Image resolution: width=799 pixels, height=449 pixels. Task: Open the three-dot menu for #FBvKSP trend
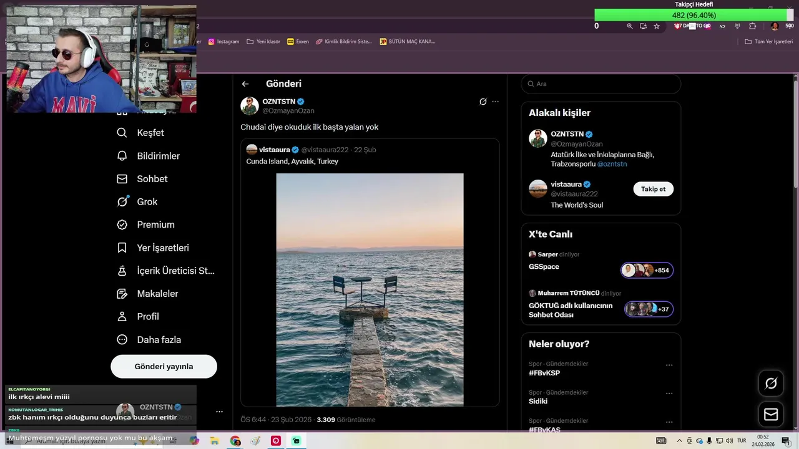[x=669, y=365]
